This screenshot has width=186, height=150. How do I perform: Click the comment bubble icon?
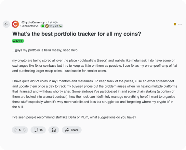36,130
